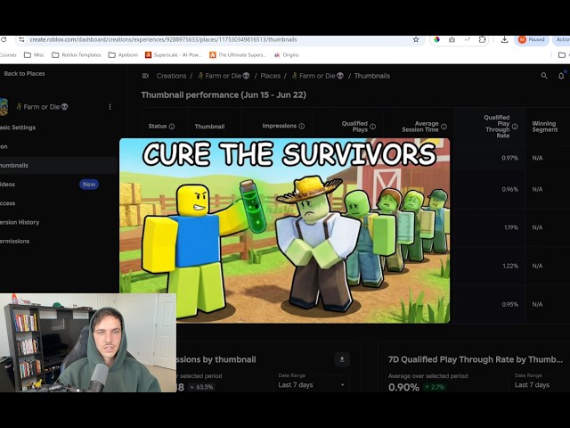The image size is (570, 428).
Task: Open the dashboard search icon
Action: pos(544,76)
